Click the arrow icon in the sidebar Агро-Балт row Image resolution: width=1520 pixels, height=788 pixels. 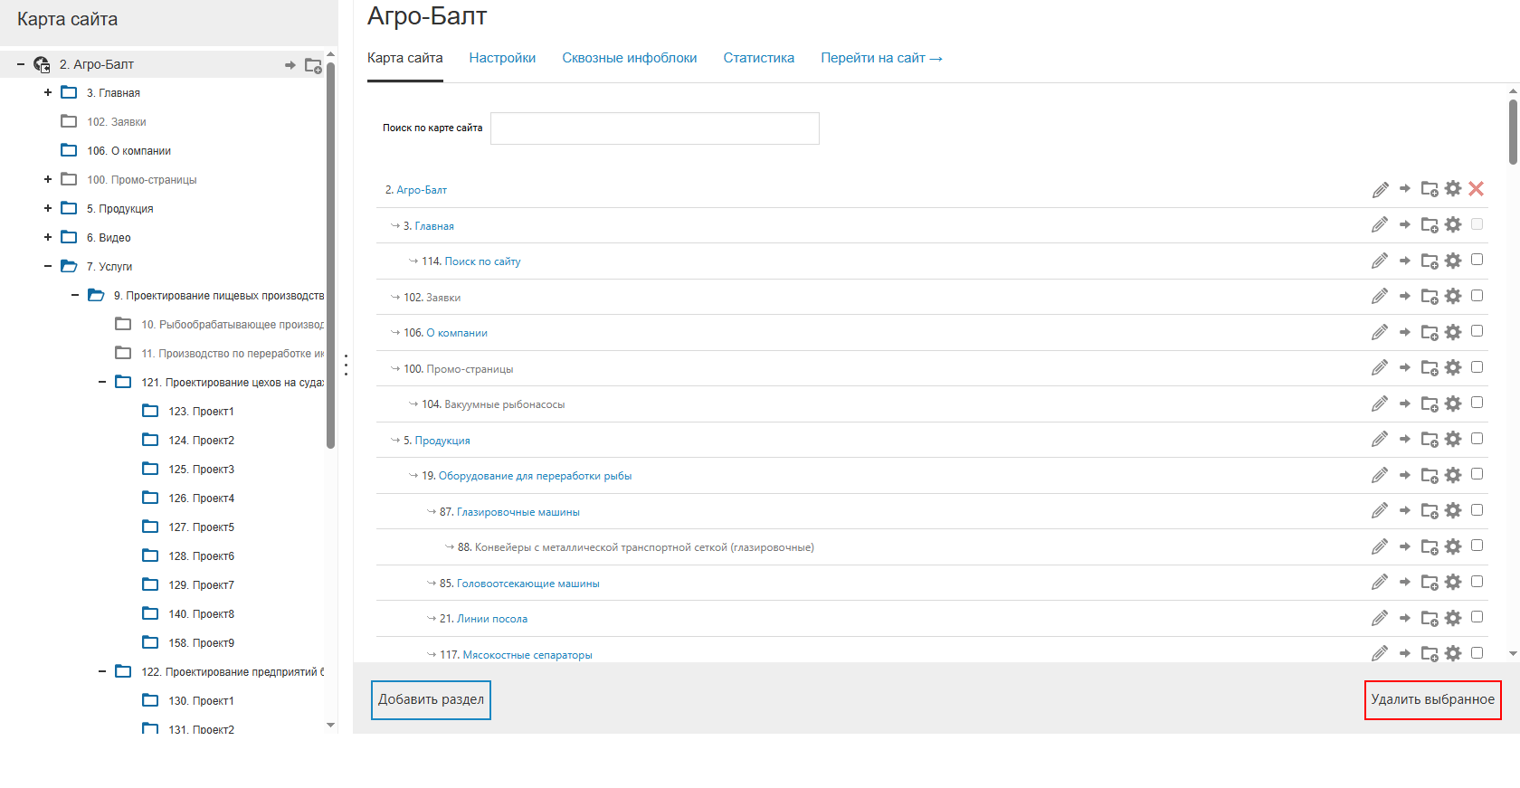click(x=290, y=65)
